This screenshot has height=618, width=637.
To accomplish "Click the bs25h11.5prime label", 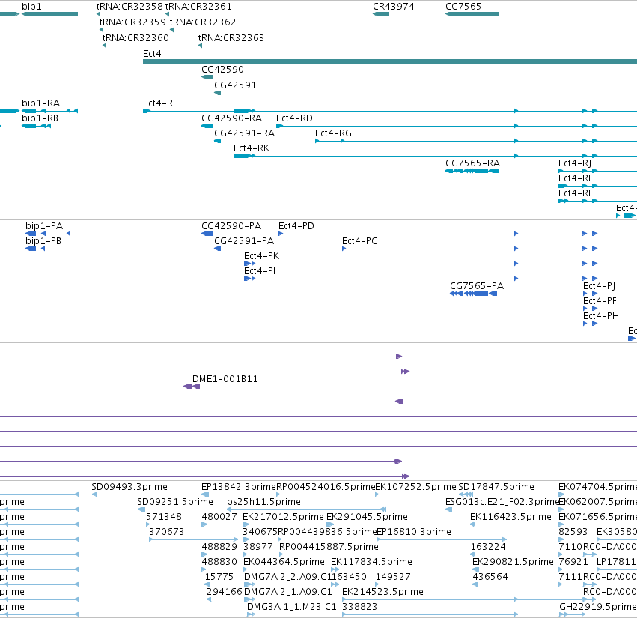I will [263, 502].
